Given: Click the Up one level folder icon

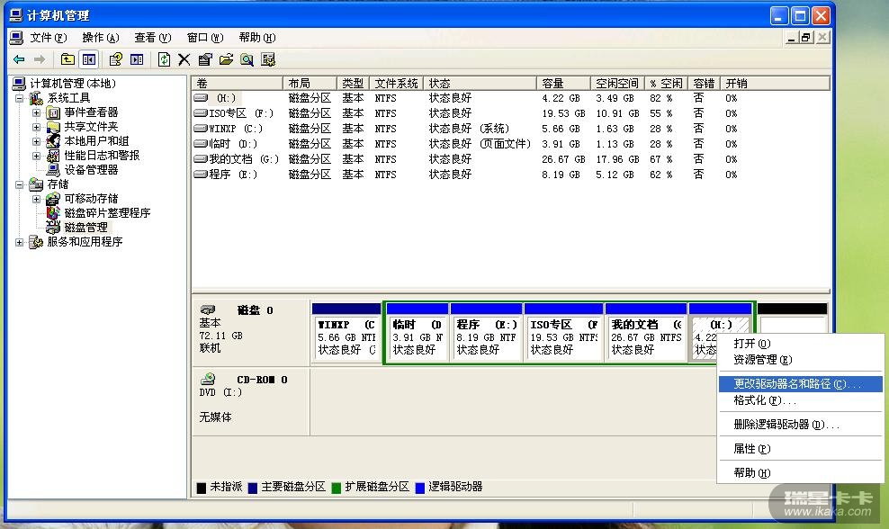Looking at the screenshot, I should point(67,59).
